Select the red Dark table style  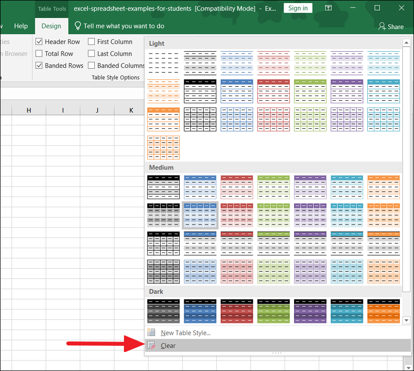237,311
